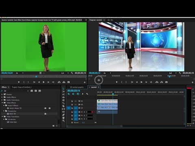195x146 pixels.
Task: Switch to Project: Copy of Untitled_1 tab
Action: click(x=22, y=87)
